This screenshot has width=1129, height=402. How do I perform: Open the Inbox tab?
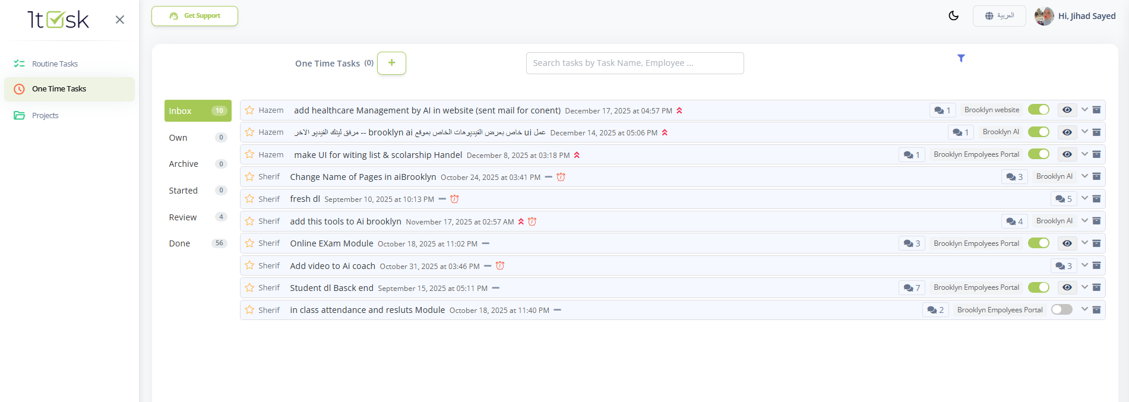point(198,111)
